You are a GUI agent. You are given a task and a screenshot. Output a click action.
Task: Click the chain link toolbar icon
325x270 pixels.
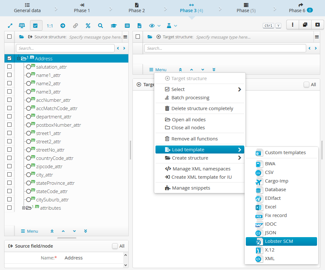coord(75,26)
